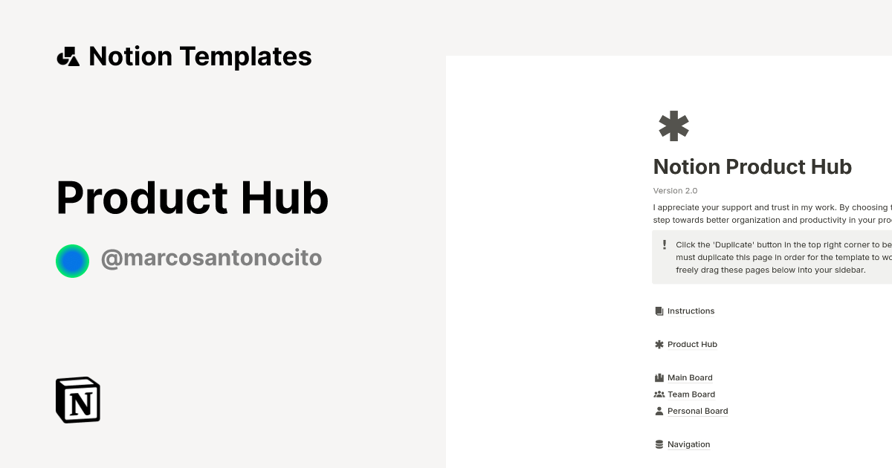This screenshot has width=892, height=468.
Task: Open the Personal Board link
Action: [697, 411]
